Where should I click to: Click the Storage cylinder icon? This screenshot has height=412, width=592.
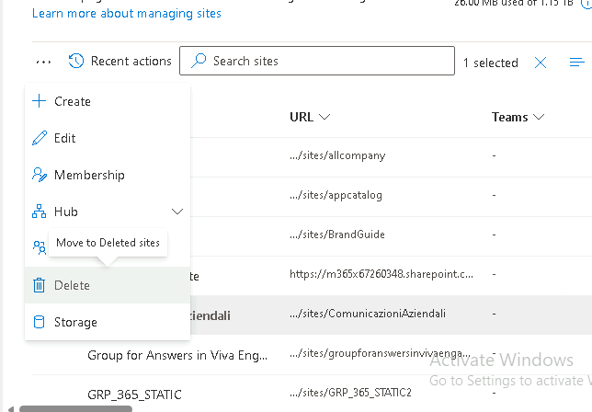(x=39, y=322)
